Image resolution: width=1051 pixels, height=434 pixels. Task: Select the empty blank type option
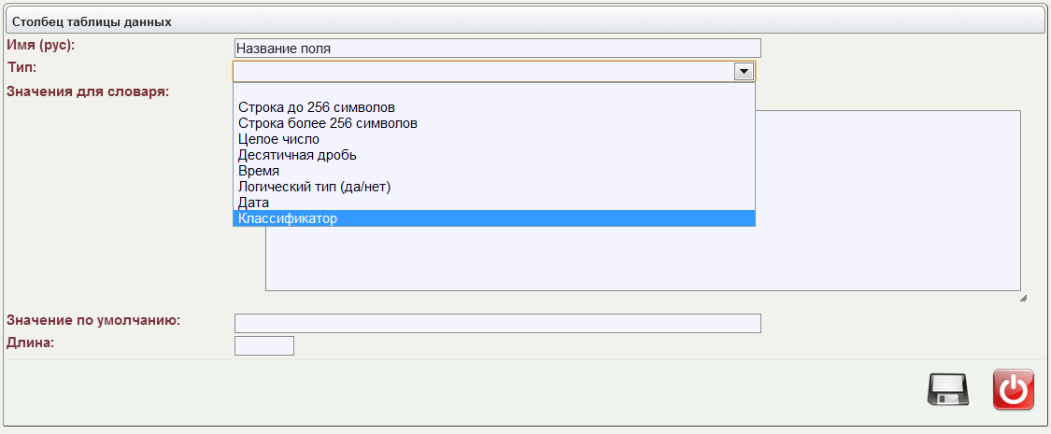pyautogui.click(x=494, y=91)
